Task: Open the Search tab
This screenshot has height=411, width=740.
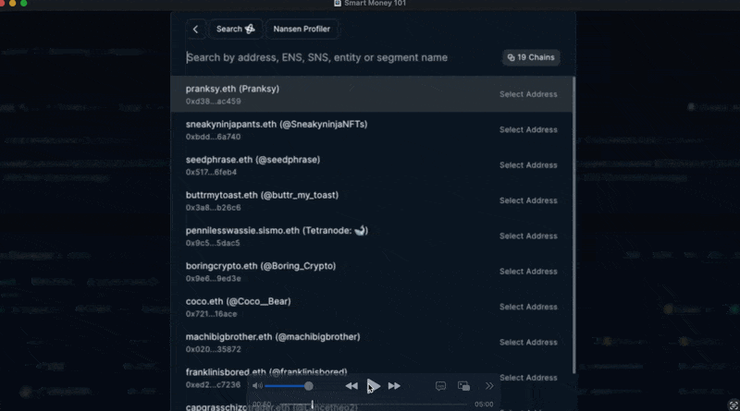Action: tap(236, 29)
